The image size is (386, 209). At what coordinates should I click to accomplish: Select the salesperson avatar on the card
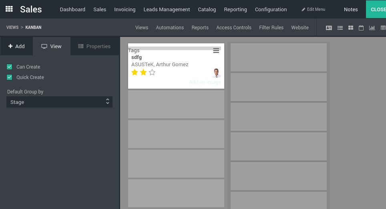216,73
